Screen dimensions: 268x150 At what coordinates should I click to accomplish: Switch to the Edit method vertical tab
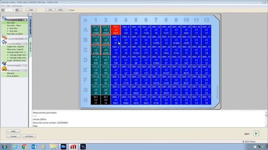click(30, 47)
